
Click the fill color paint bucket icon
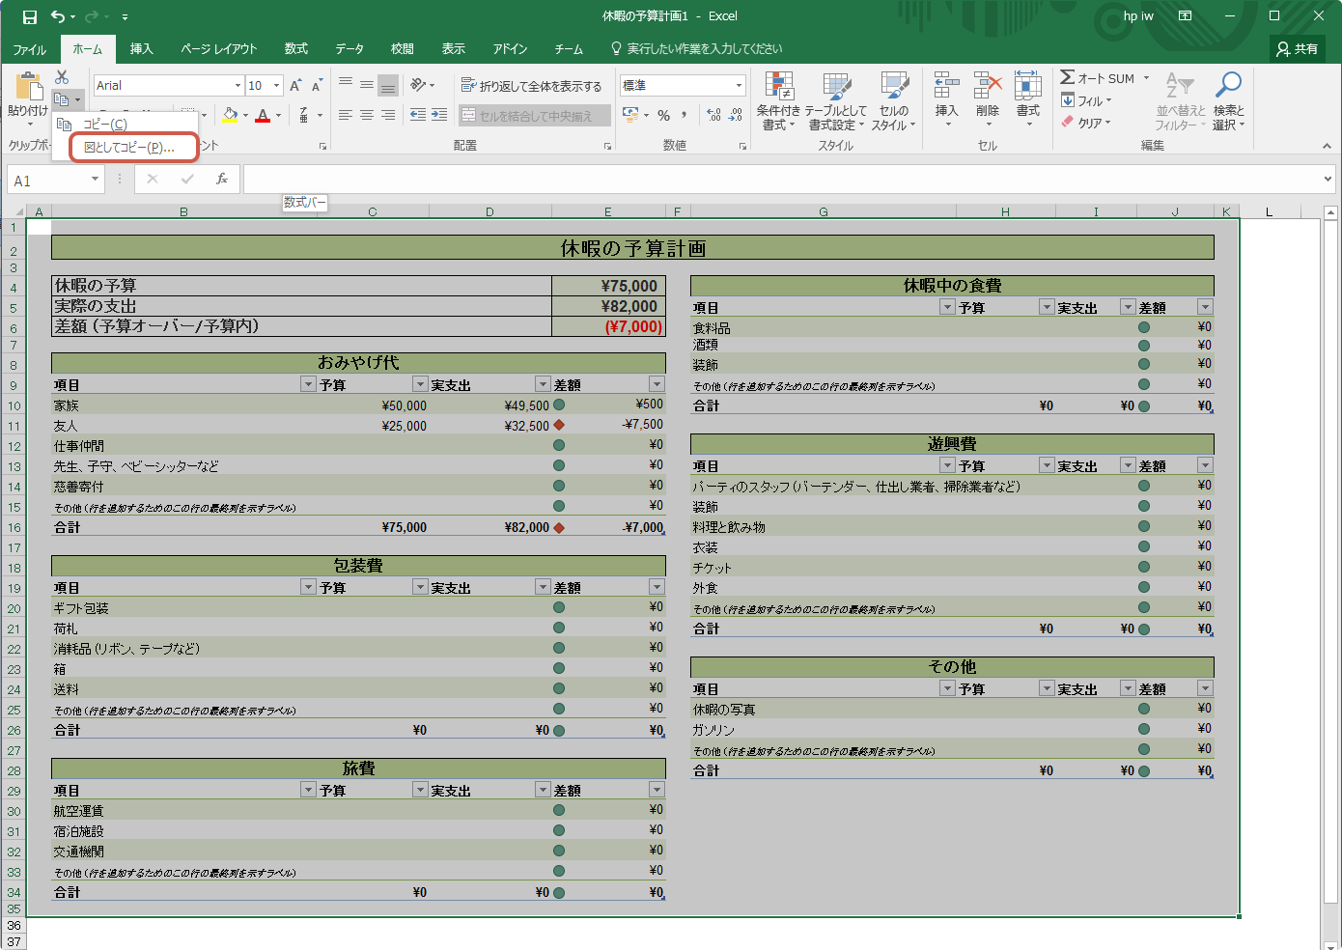click(x=230, y=115)
